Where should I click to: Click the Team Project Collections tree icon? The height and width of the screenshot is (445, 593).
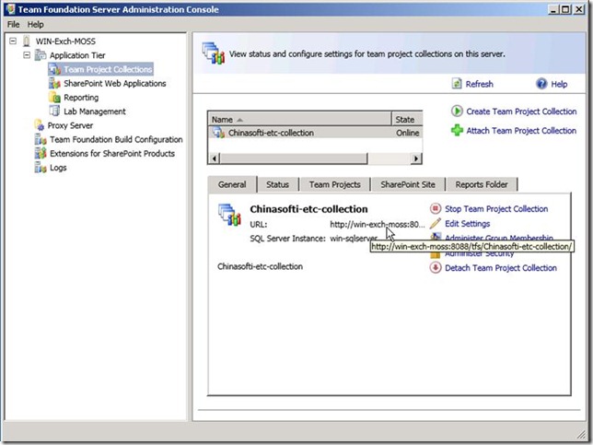(x=55, y=69)
